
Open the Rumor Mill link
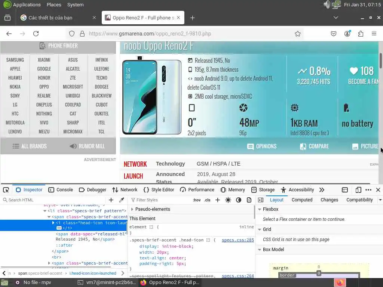[x=87, y=146]
